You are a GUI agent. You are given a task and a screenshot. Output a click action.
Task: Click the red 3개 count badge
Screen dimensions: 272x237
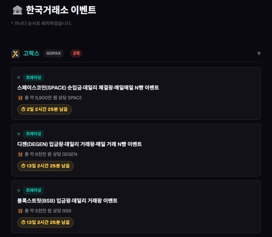point(76,54)
